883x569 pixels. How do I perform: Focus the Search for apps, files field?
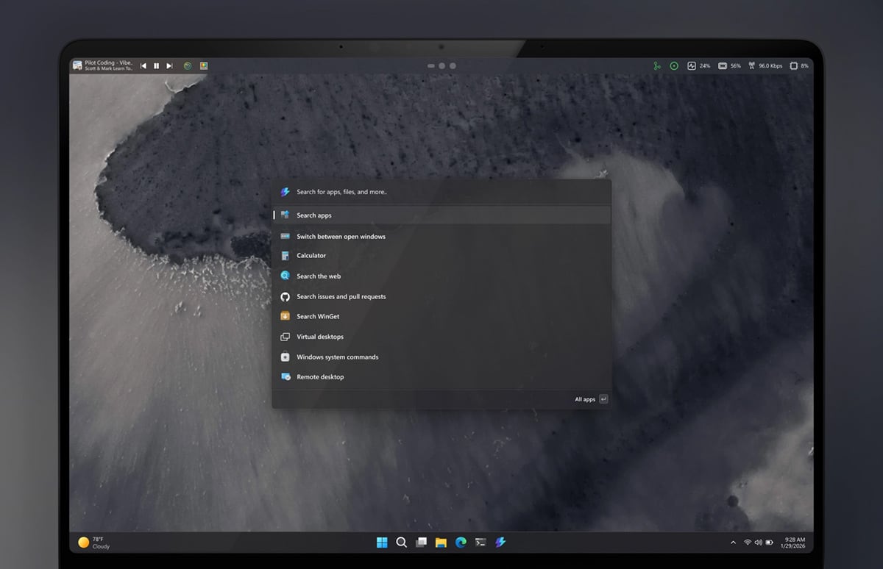441,192
